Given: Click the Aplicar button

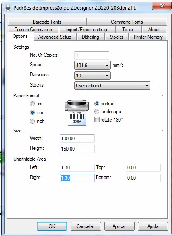Looking at the screenshot, I should [119, 226].
